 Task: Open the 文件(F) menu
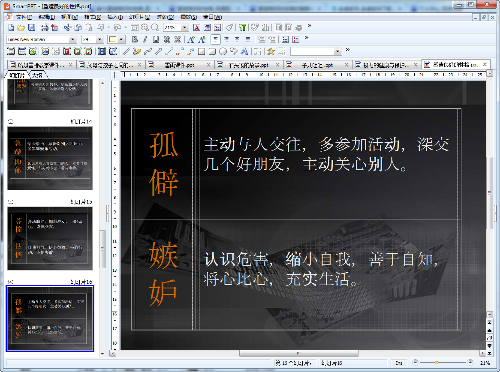tap(24, 17)
